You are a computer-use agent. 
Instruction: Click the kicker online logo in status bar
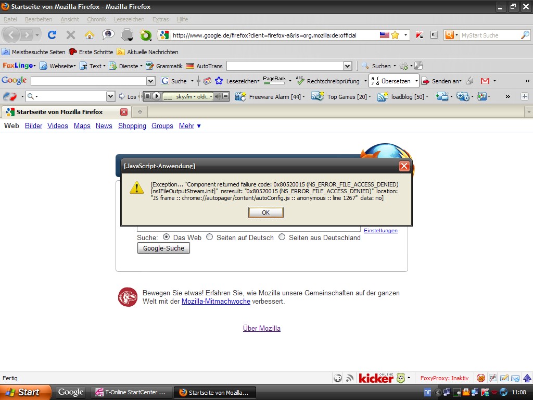(376, 378)
